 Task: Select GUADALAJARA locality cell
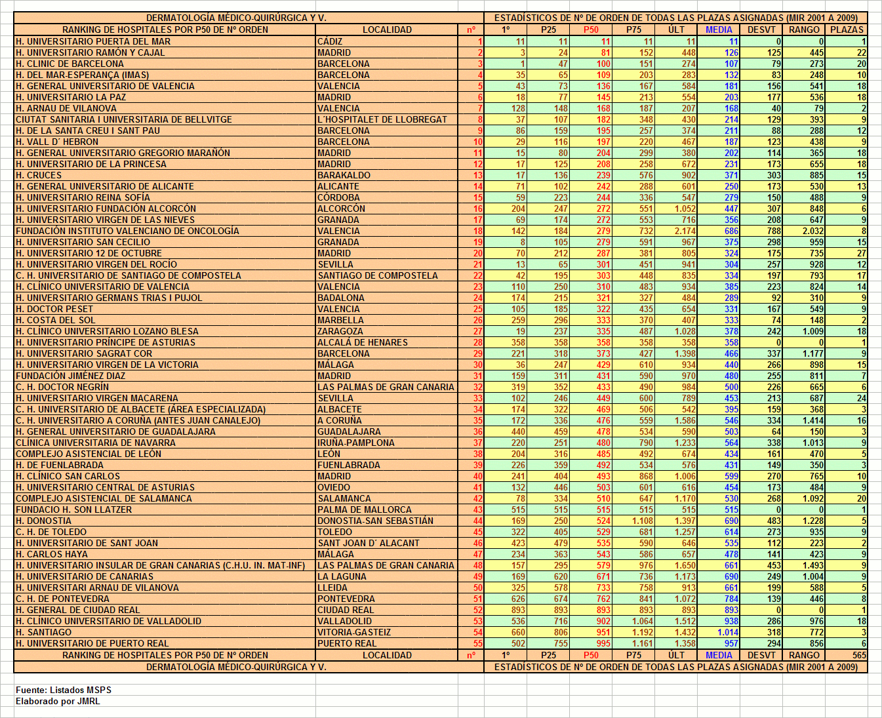tap(387, 431)
